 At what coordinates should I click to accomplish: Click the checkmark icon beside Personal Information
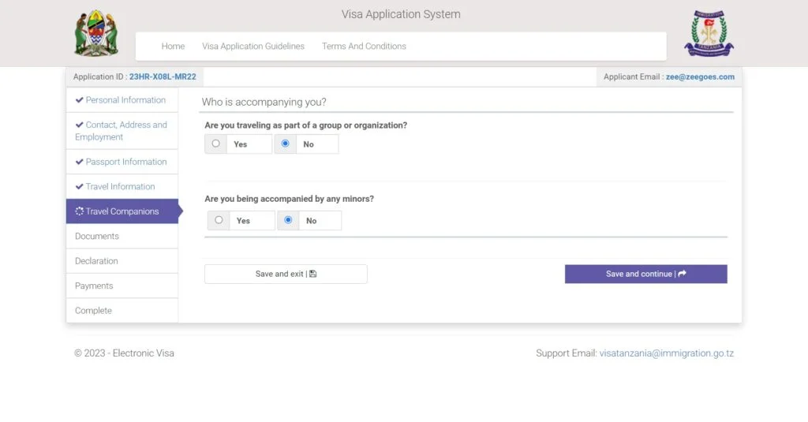point(79,100)
